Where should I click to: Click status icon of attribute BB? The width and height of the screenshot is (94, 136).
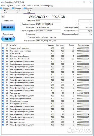pos(3,88)
